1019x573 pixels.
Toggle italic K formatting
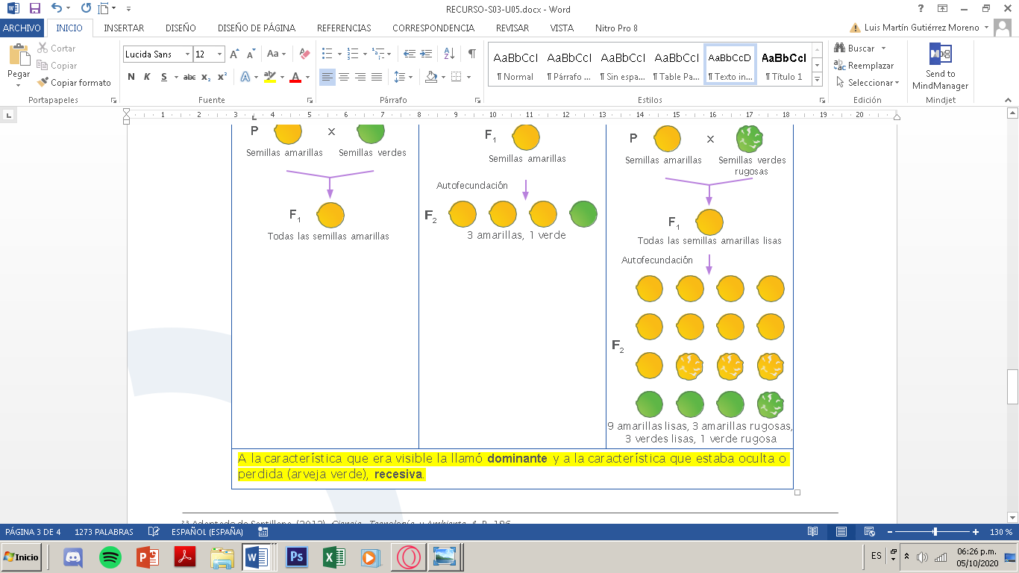click(147, 77)
